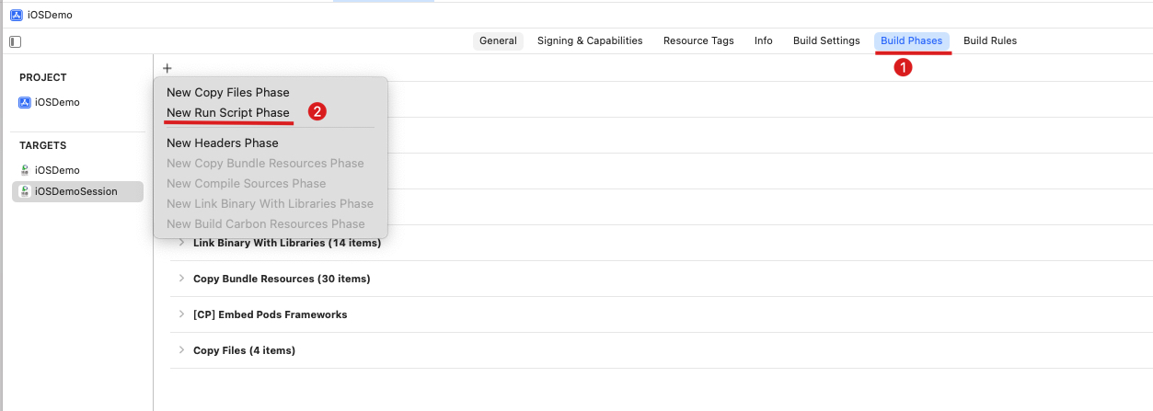This screenshot has width=1153, height=411.
Task: Open the Build Settings tab
Action: coord(826,40)
